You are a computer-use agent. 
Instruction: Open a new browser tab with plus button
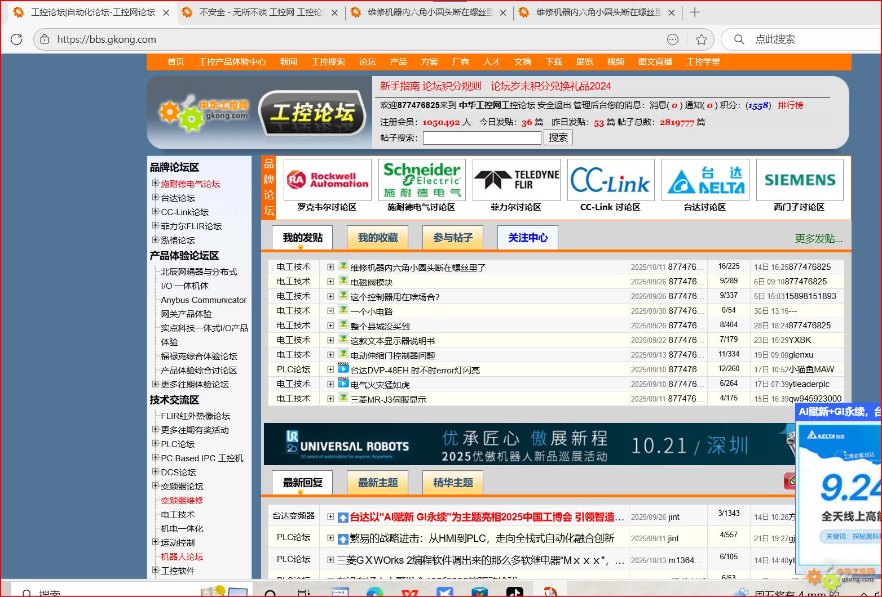pos(695,12)
